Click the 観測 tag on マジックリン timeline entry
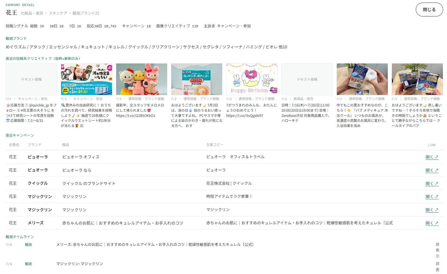Image resolution: width=447 pixels, height=274 pixels. tap(28, 264)
